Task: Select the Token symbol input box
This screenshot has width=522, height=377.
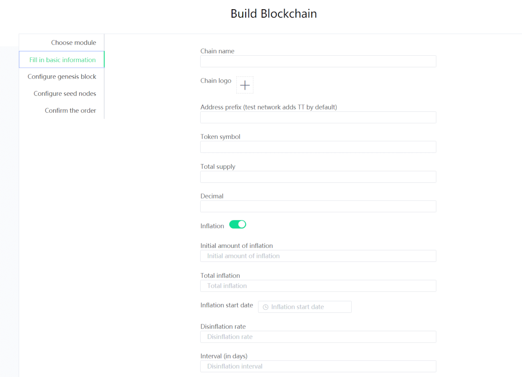Action: point(318,147)
